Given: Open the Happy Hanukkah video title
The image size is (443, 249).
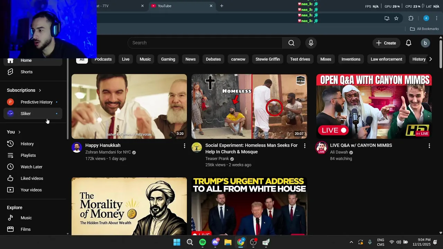Looking at the screenshot, I should click(x=103, y=145).
